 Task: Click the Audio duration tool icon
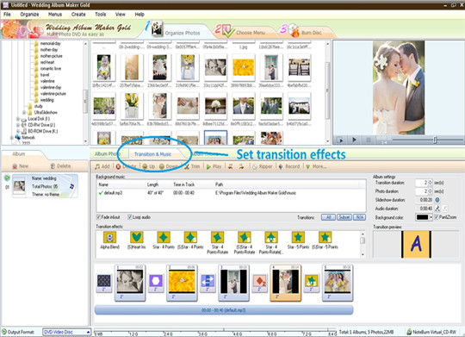(437, 209)
